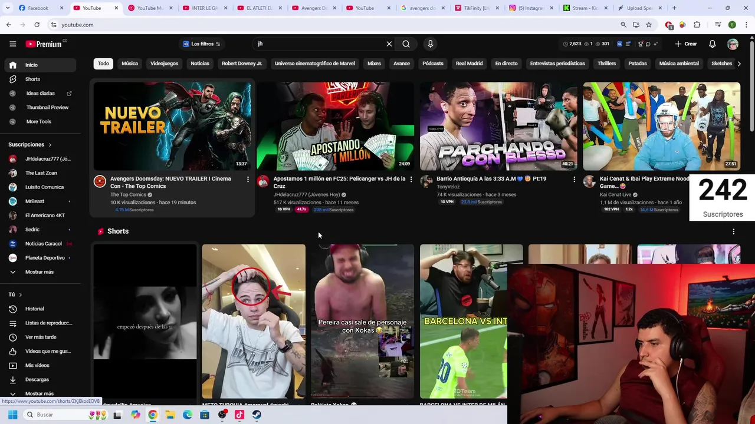Screen dimensions: 755x424
Task: Open Noticias Caracol subscription
Action: tap(40, 244)
